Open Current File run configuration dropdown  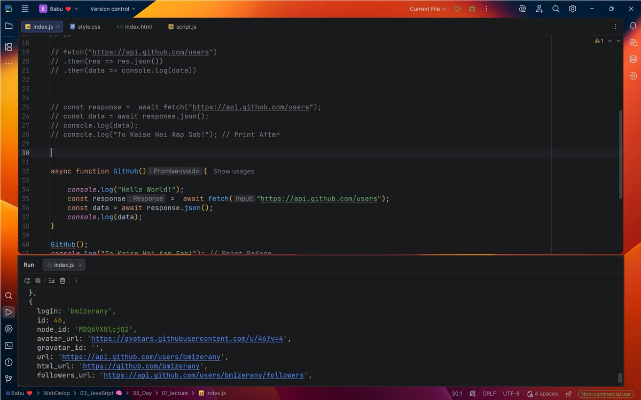pos(428,9)
